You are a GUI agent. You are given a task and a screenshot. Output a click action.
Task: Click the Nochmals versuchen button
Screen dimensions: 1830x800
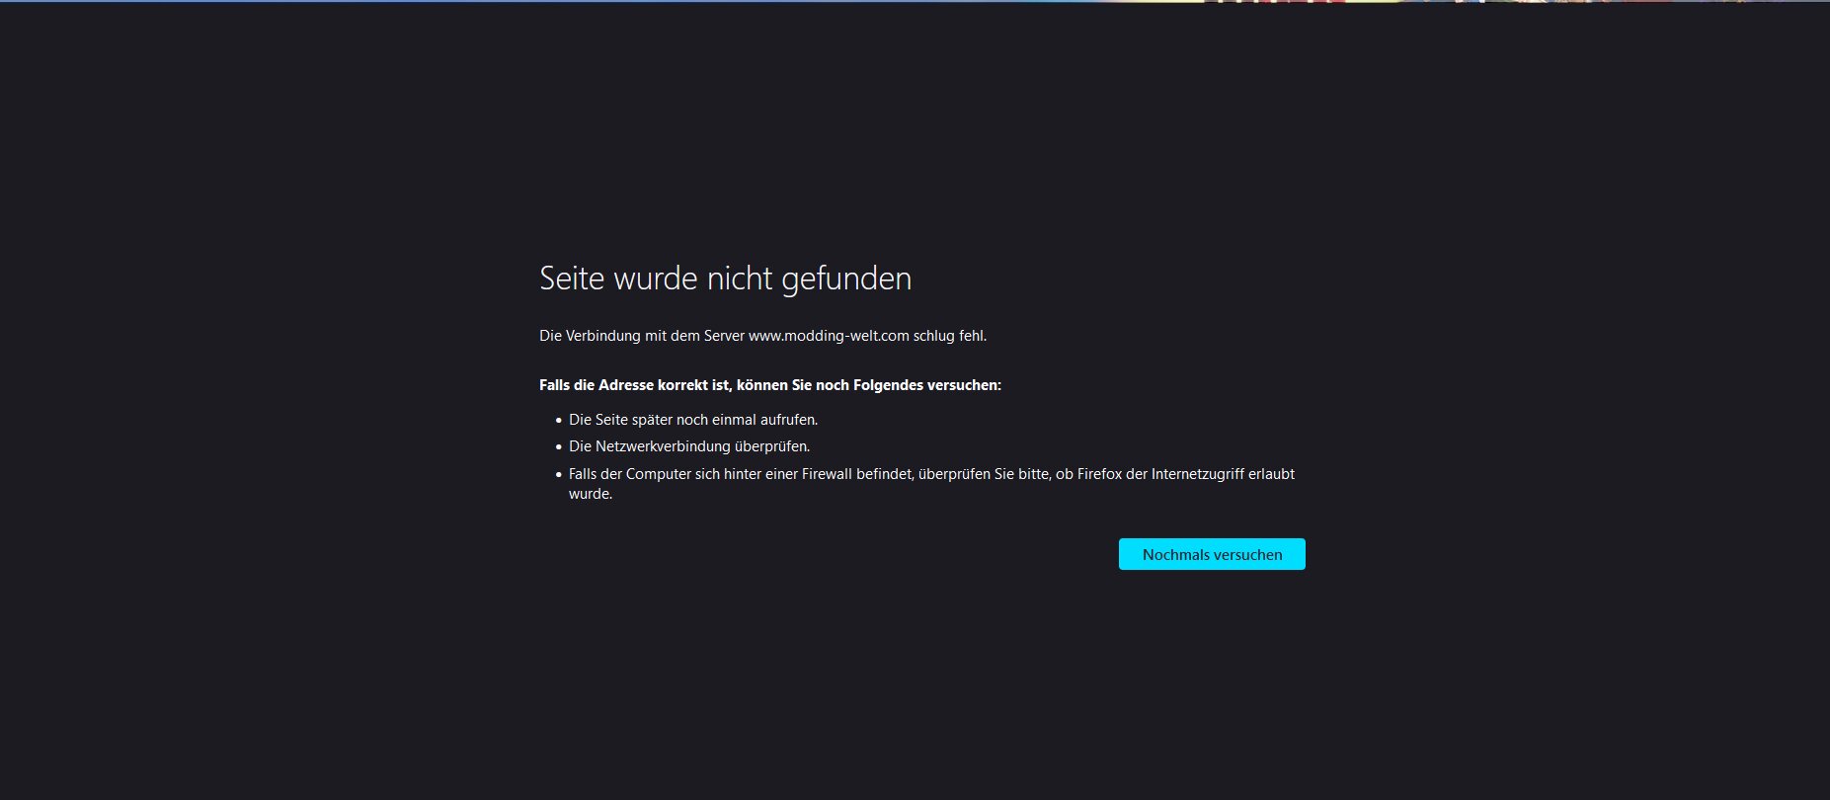click(x=1211, y=554)
